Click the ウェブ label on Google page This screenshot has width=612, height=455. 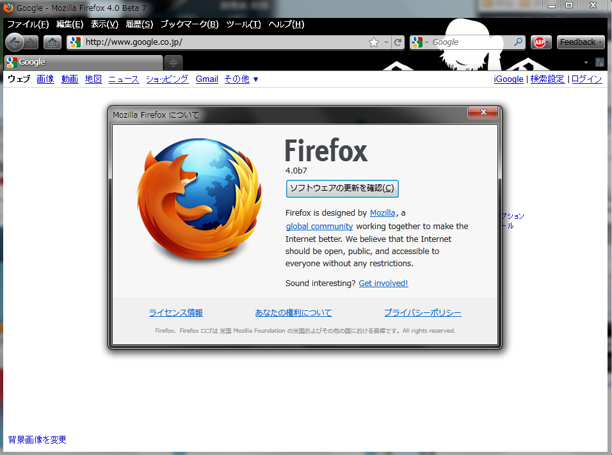[19, 79]
